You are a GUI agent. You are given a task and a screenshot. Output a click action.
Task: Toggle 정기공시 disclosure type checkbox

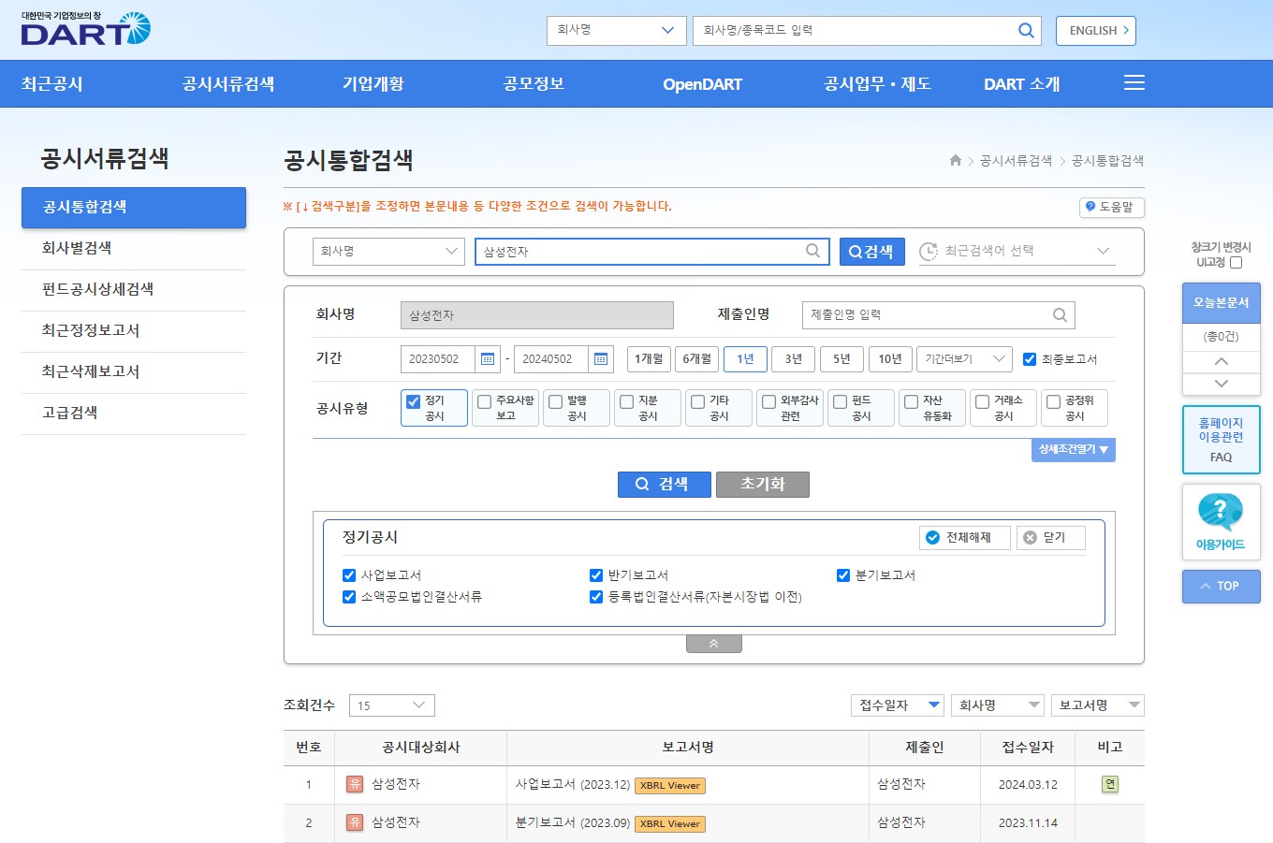[x=413, y=401]
